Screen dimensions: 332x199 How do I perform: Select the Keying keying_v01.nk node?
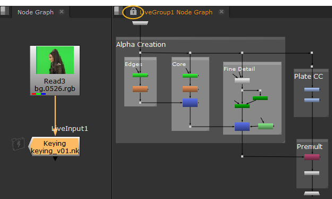click(55, 146)
